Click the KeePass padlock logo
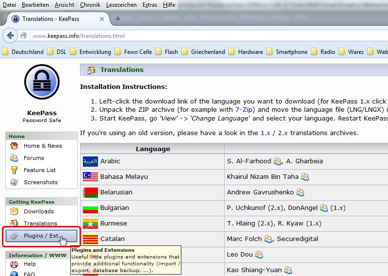The width and height of the screenshot is (388, 276). click(42, 82)
